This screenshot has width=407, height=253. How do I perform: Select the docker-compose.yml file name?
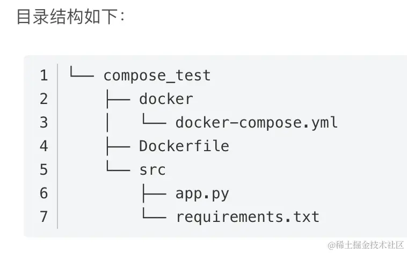click(x=256, y=123)
